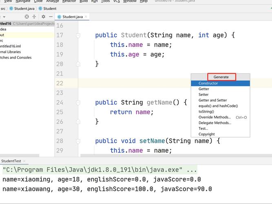Close the Student.java editor tab
This screenshot has width=272, height=204.
click(x=86, y=17)
